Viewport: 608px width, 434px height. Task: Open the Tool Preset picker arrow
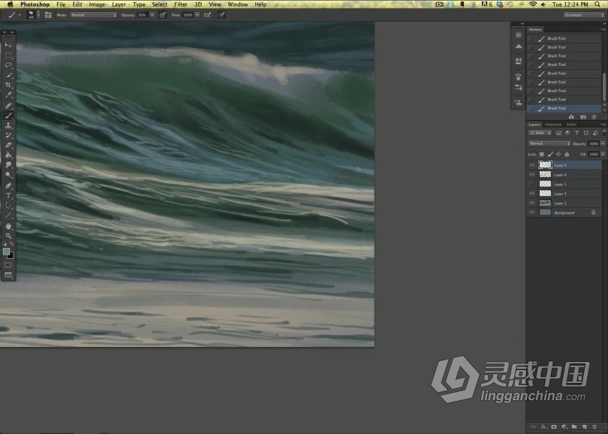[20, 15]
